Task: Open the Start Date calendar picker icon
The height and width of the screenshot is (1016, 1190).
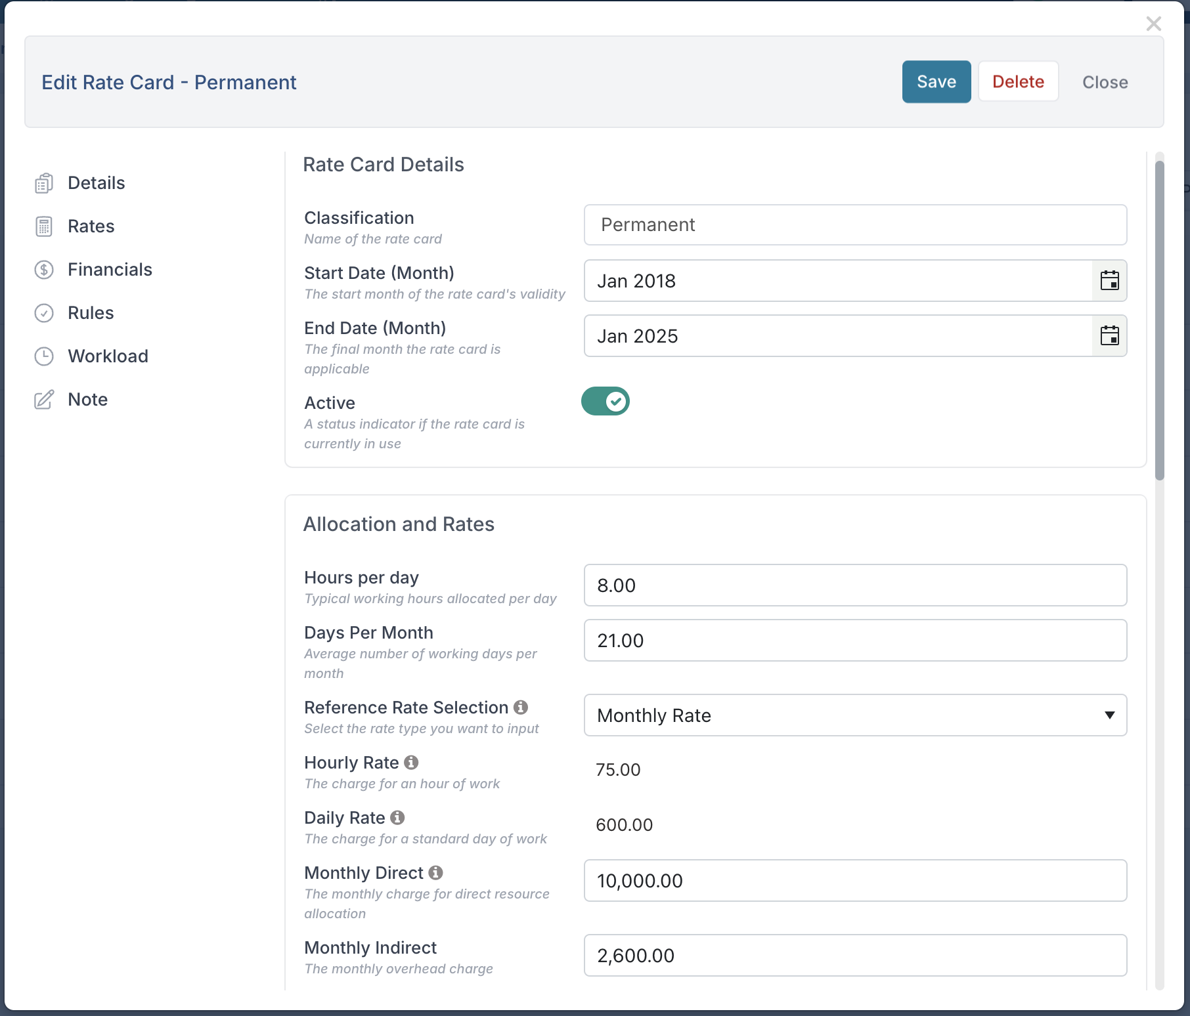Action: point(1110,281)
